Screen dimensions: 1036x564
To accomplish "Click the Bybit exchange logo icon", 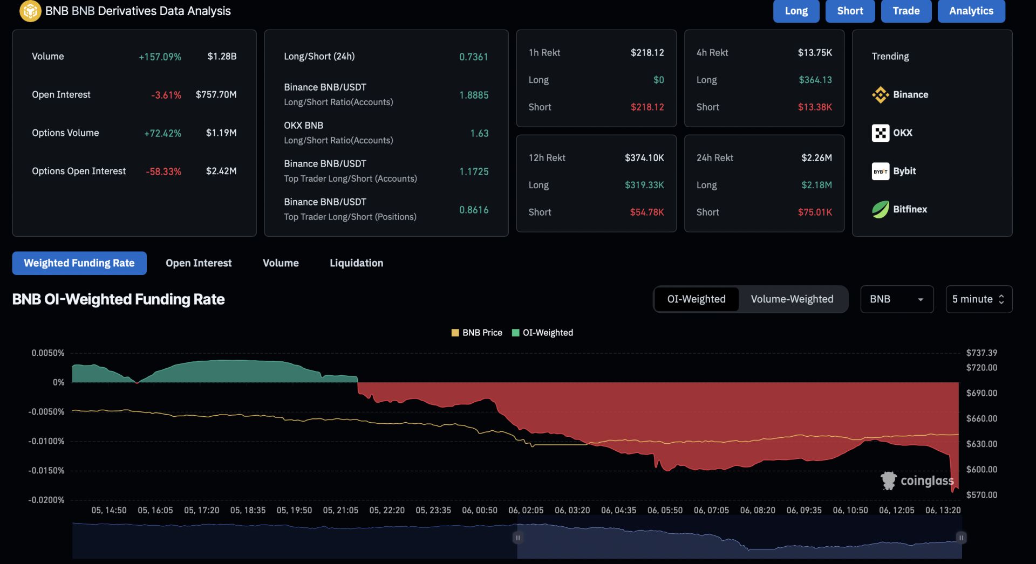I will [x=880, y=171].
